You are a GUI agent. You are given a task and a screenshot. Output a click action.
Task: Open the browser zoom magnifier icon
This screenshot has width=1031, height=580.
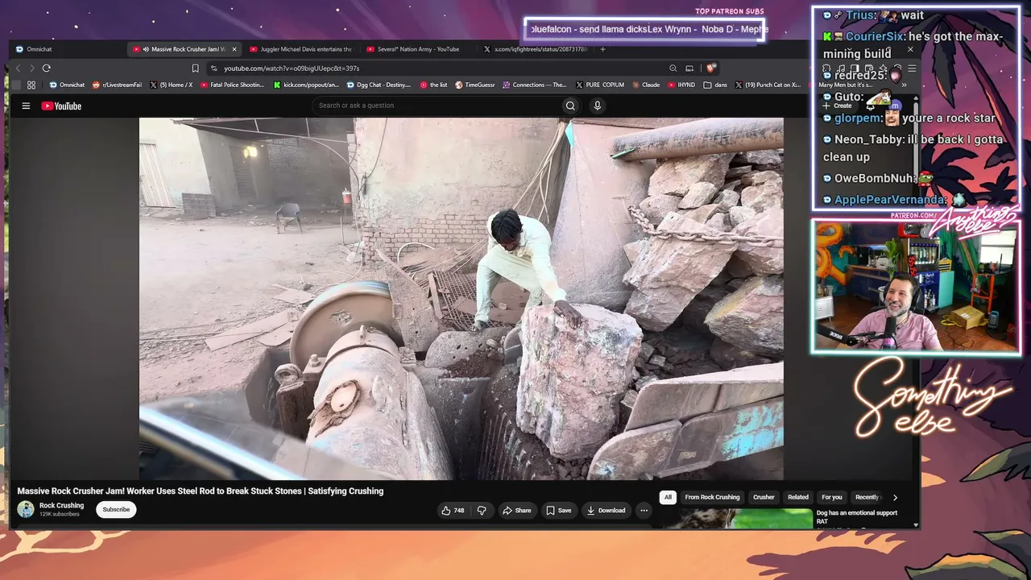click(x=673, y=68)
